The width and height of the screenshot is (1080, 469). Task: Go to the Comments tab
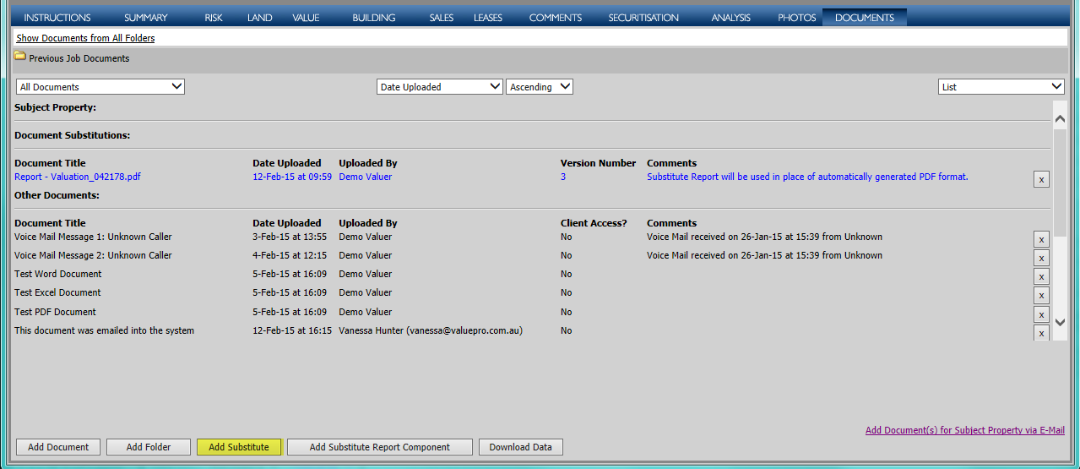tap(556, 18)
